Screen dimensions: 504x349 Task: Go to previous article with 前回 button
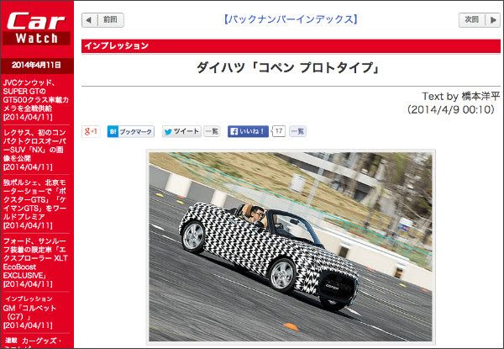click(102, 20)
